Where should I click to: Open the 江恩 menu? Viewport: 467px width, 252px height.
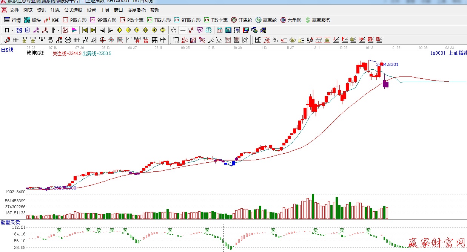(x=55, y=10)
